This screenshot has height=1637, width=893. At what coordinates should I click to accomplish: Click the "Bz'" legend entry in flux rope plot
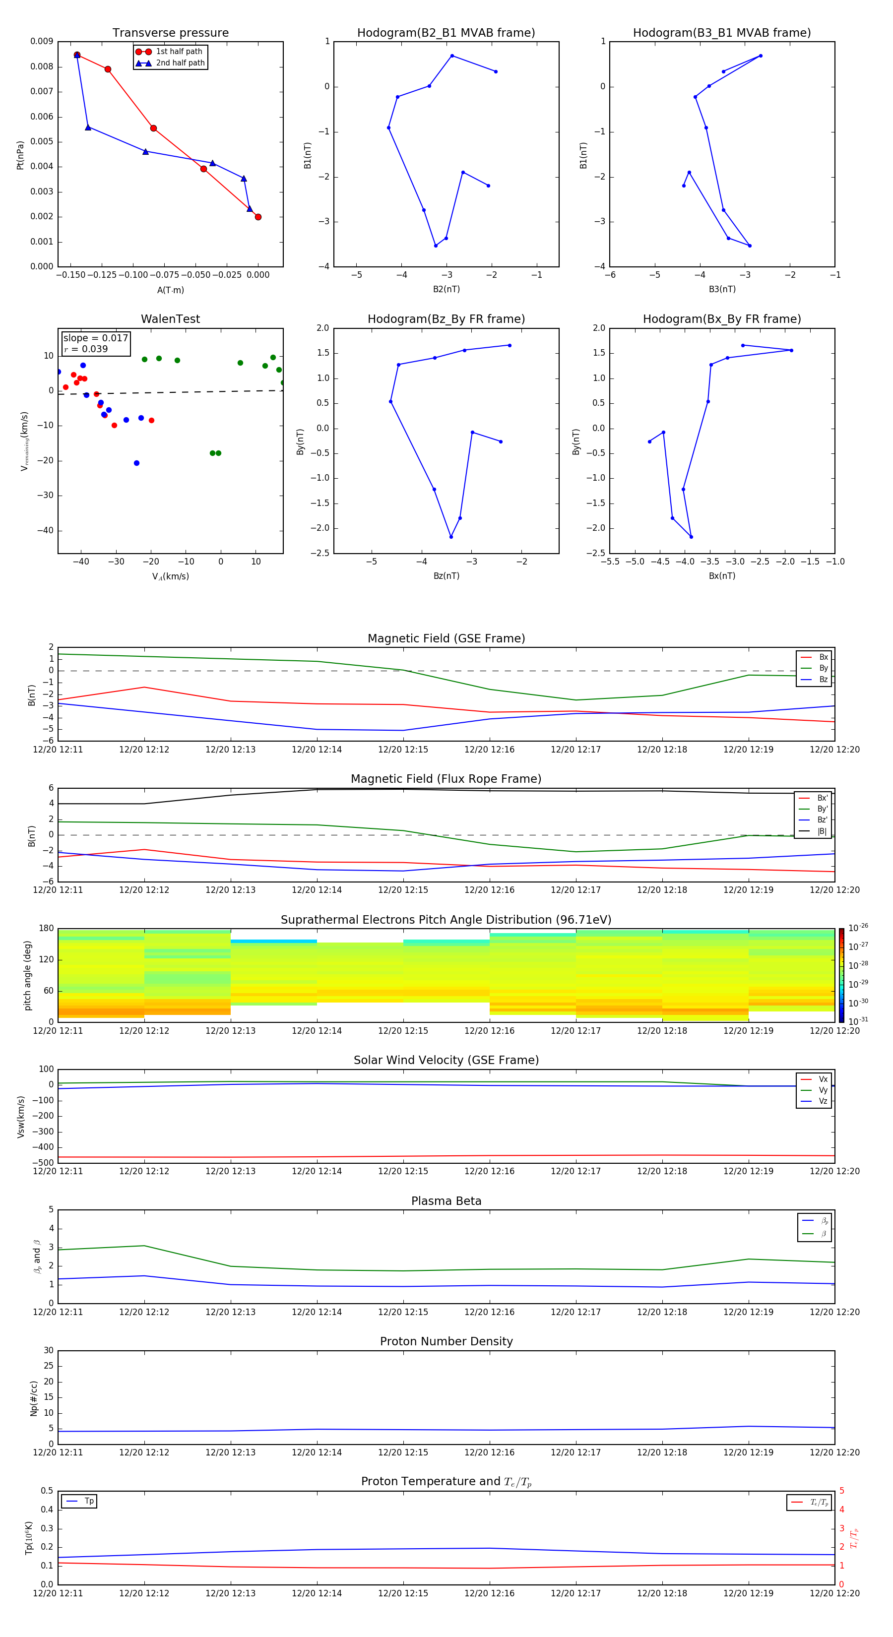tap(814, 820)
